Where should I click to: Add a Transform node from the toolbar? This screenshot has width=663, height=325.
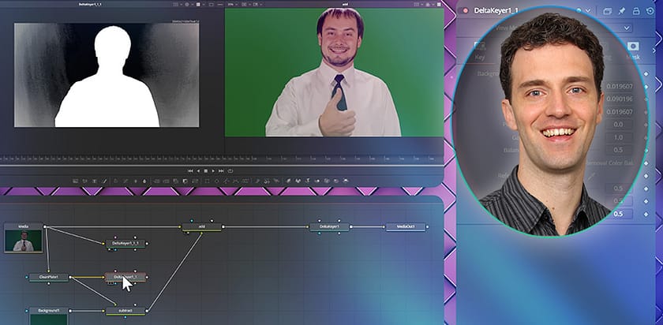(194, 181)
